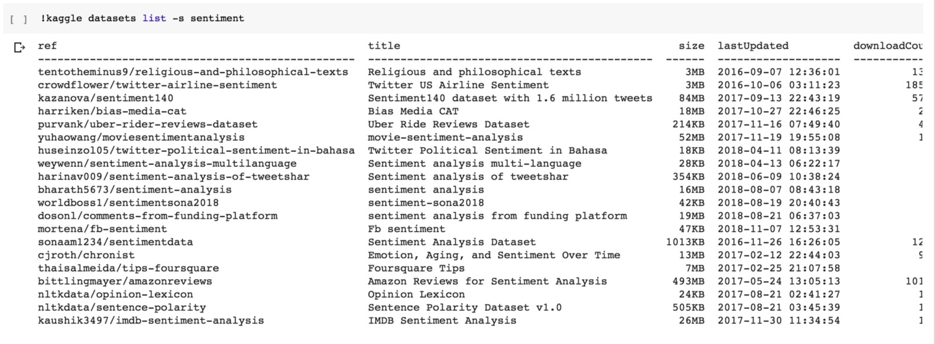
Task: Click the 'lastUpdated' column header
Action: (753, 46)
